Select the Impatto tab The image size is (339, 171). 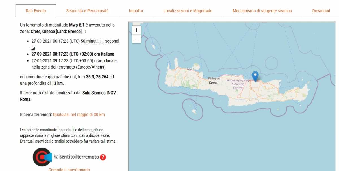(136, 11)
